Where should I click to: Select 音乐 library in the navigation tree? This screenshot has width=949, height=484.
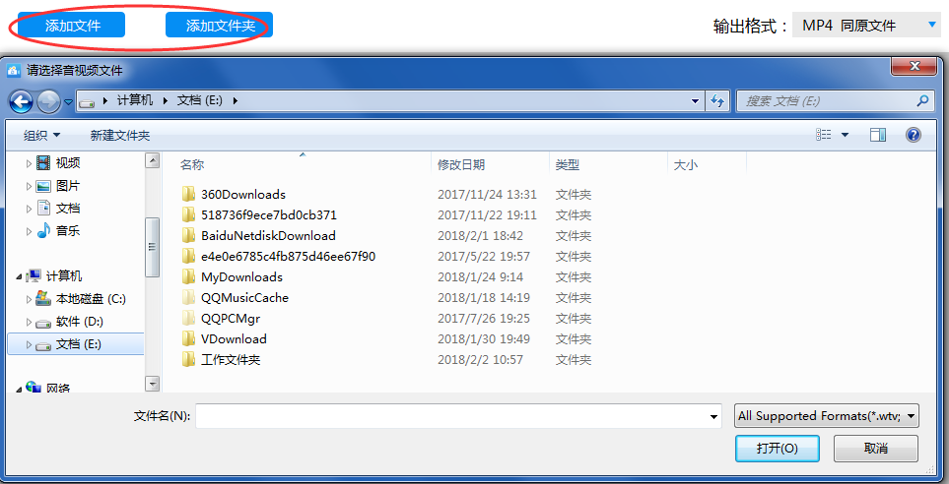pos(68,230)
